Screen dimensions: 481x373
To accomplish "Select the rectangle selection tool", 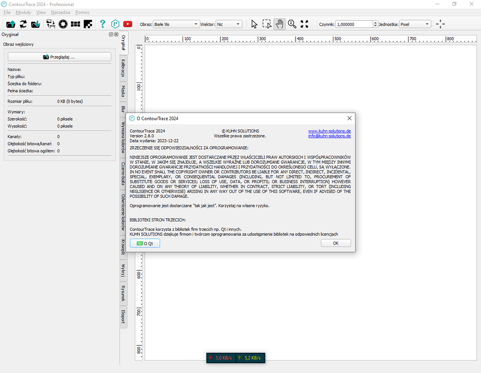I will click(267, 24).
